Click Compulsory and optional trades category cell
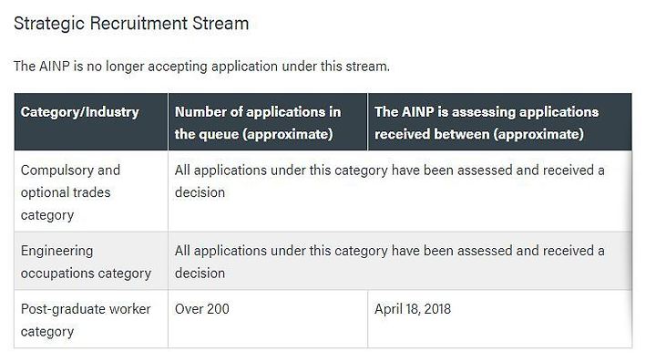This screenshot has width=656, height=362. pyautogui.click(x=91, y=191)
